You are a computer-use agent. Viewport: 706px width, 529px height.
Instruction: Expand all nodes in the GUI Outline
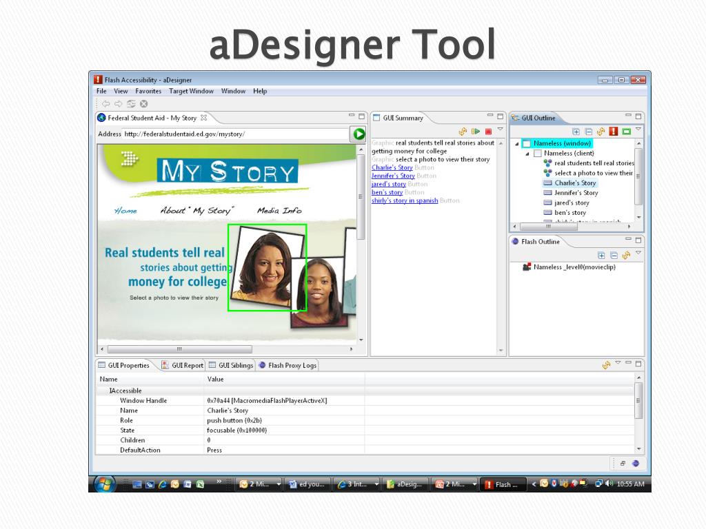[x=576, y=132]
